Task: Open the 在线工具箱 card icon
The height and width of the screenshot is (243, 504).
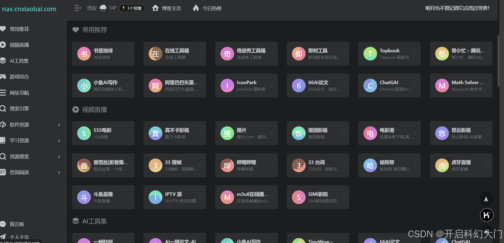Action: 156,54
